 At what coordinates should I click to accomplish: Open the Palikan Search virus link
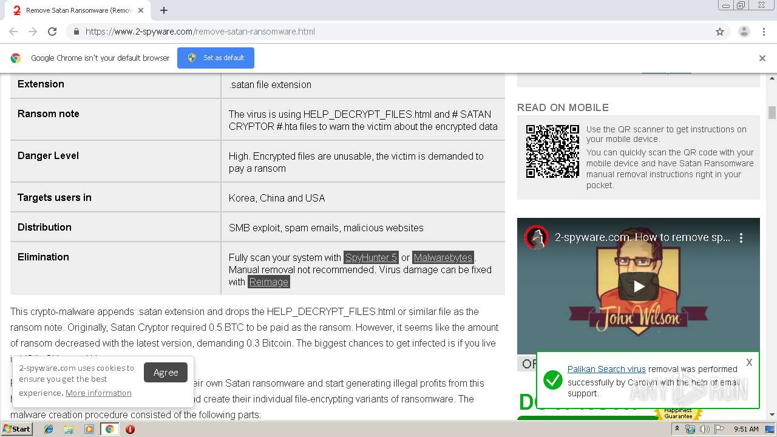tap(606, 369)
